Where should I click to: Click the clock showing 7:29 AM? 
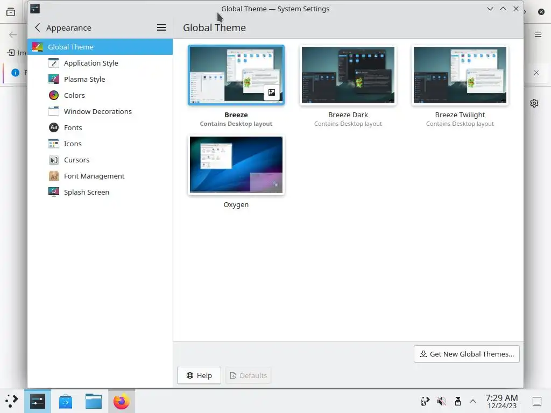coord(502,401)
